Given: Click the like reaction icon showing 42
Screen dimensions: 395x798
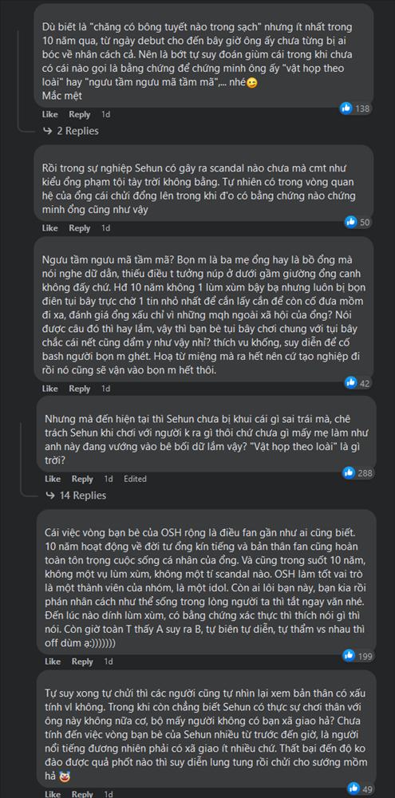Looking at the screenshot, I should [x=351, y=383].
